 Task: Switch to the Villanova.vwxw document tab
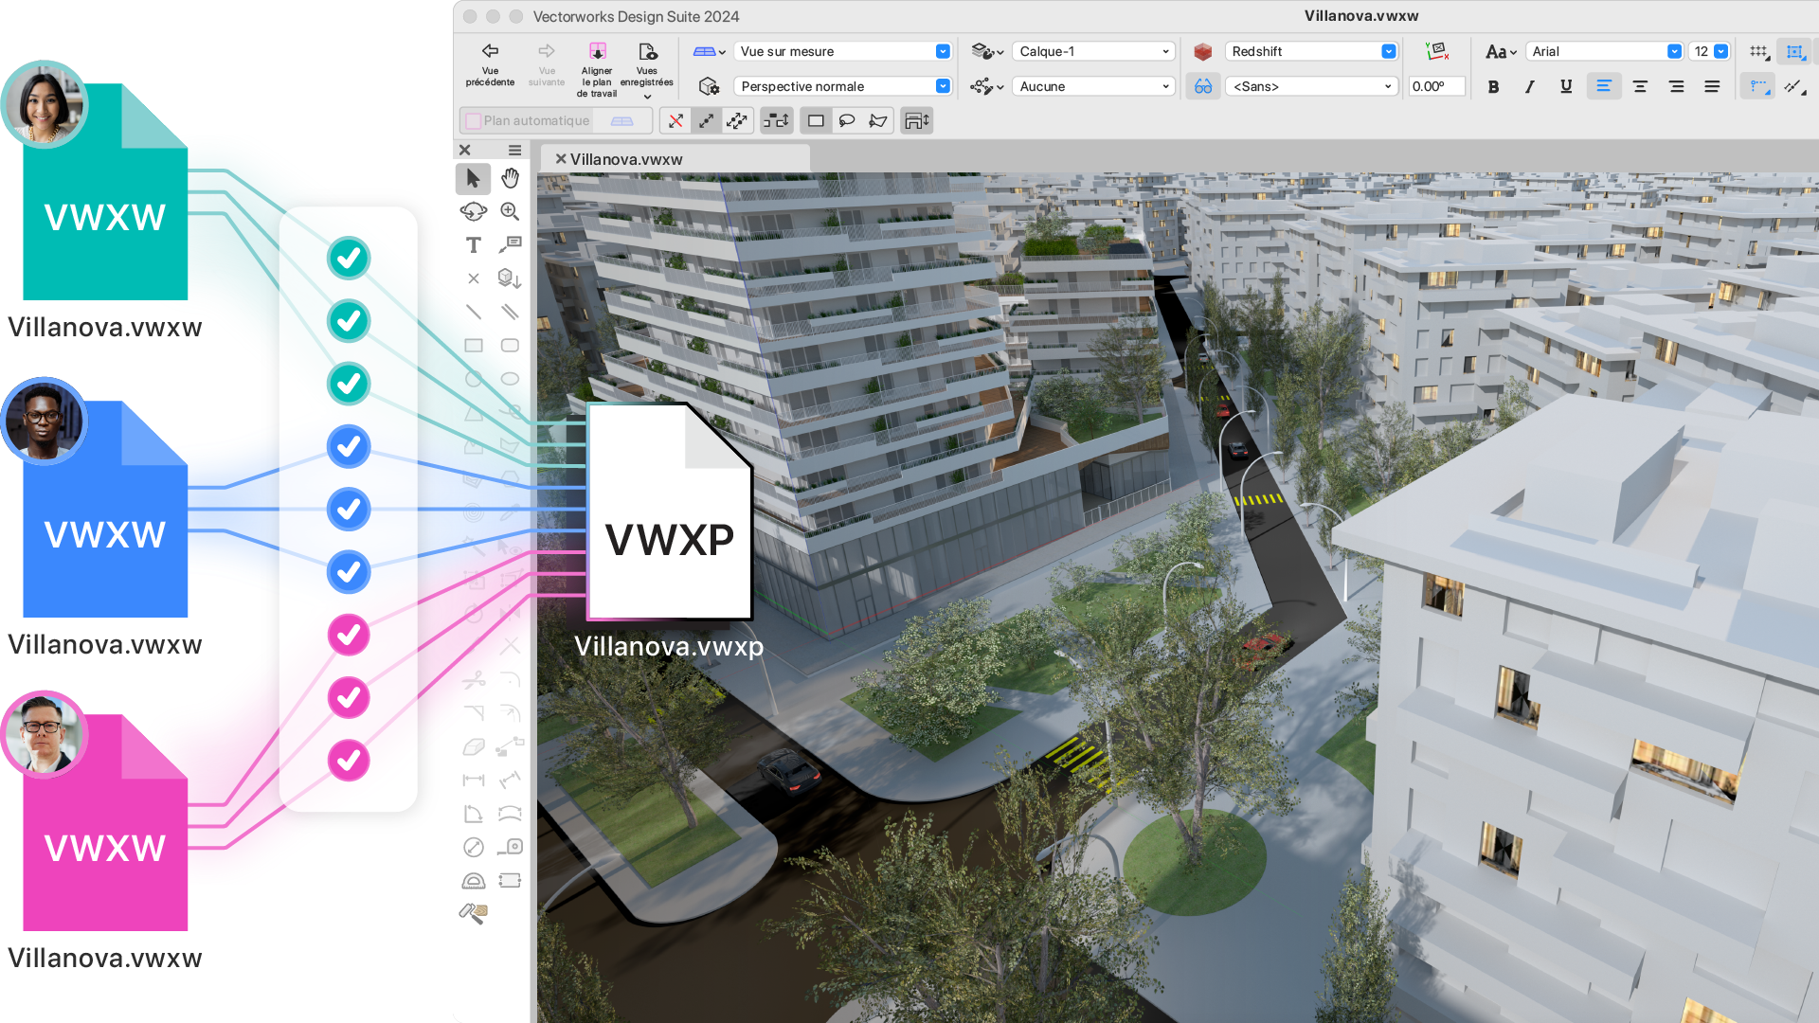[x=626, y=159]
